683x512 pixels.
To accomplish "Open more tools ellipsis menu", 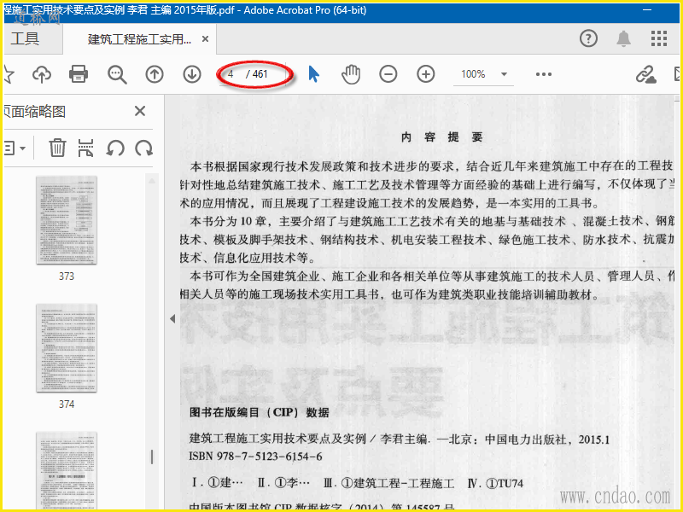I will tap(544, 74).
